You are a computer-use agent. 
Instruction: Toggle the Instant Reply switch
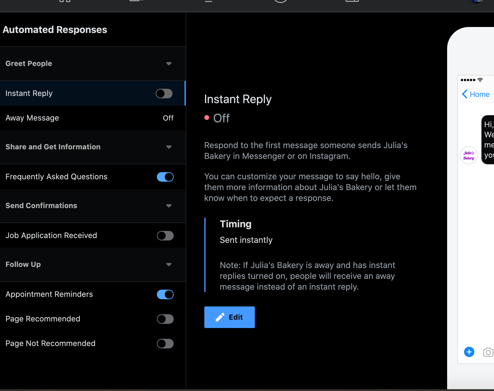click(164, 94)
